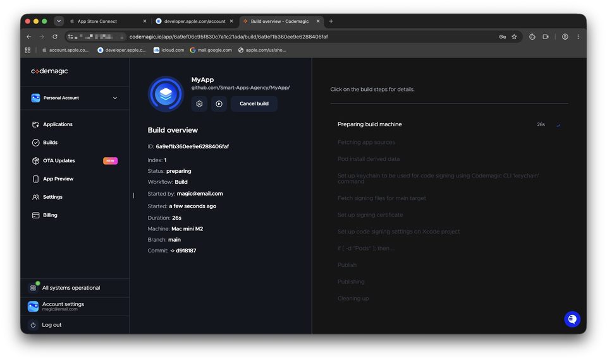The image size is (607, 361).
Task: Click the NEW badge beside OTA Updates
Action: [110, 161]
